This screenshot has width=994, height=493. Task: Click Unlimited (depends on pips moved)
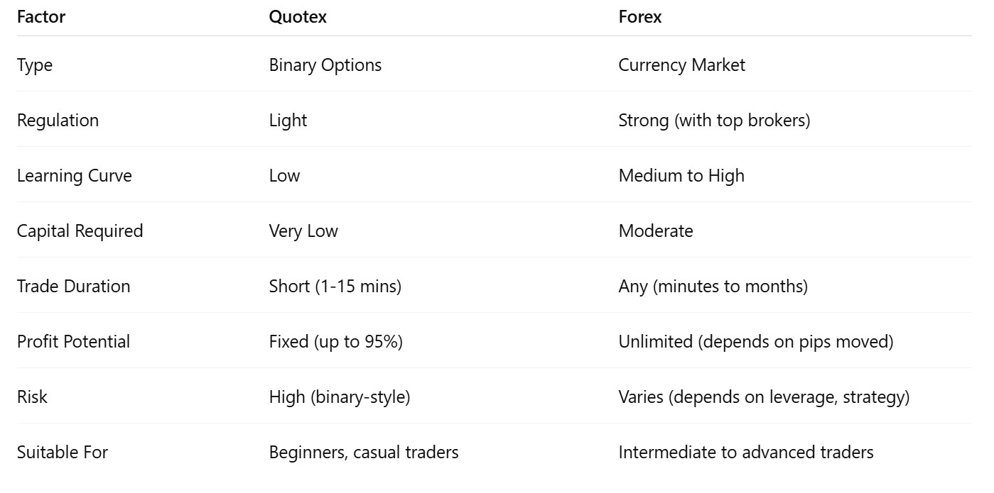coord(756,342)
